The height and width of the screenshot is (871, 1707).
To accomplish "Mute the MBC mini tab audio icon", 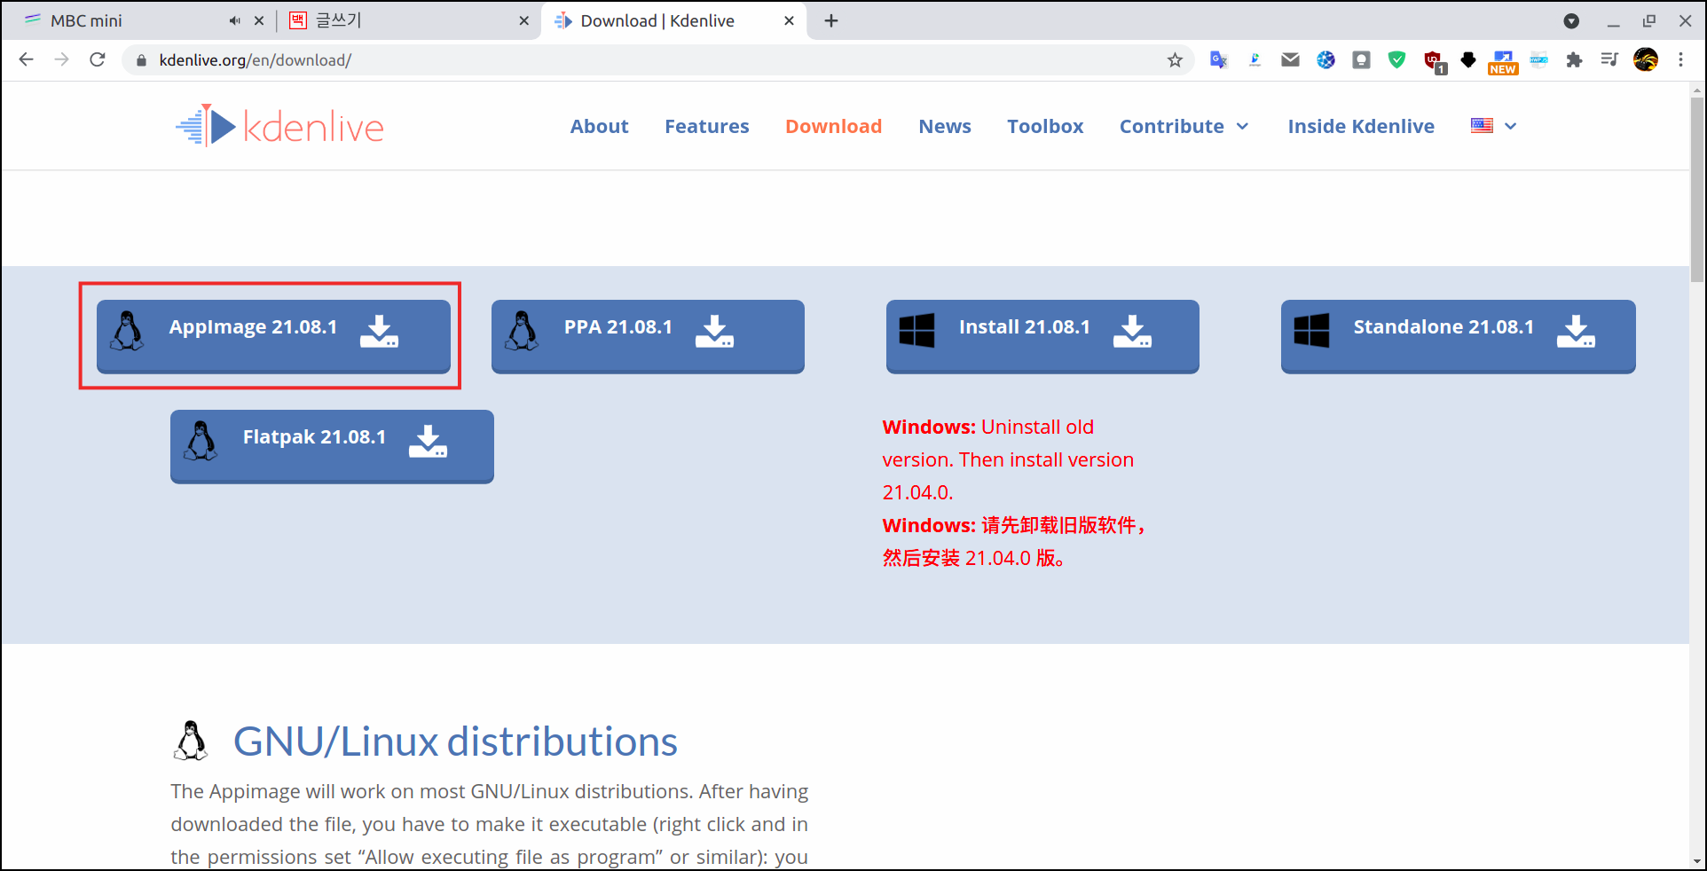I will coord(234,20).
